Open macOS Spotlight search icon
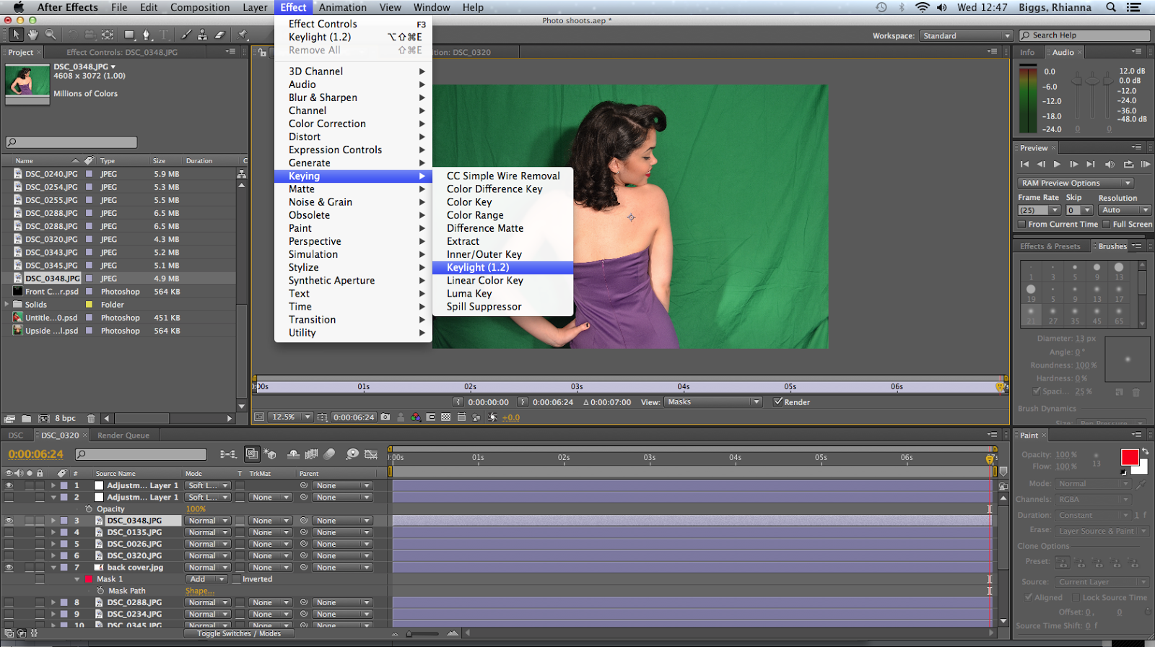Viewport: 1155px width, 647px height. pyautogui.click(x=1111, y=7)
